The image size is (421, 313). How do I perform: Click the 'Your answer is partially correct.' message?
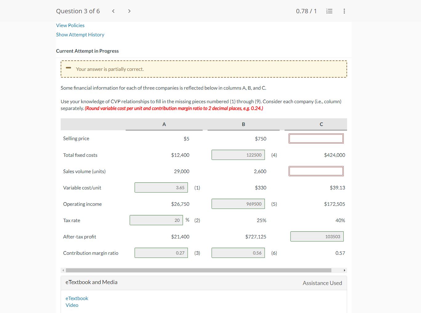click(x=110, y=69)
